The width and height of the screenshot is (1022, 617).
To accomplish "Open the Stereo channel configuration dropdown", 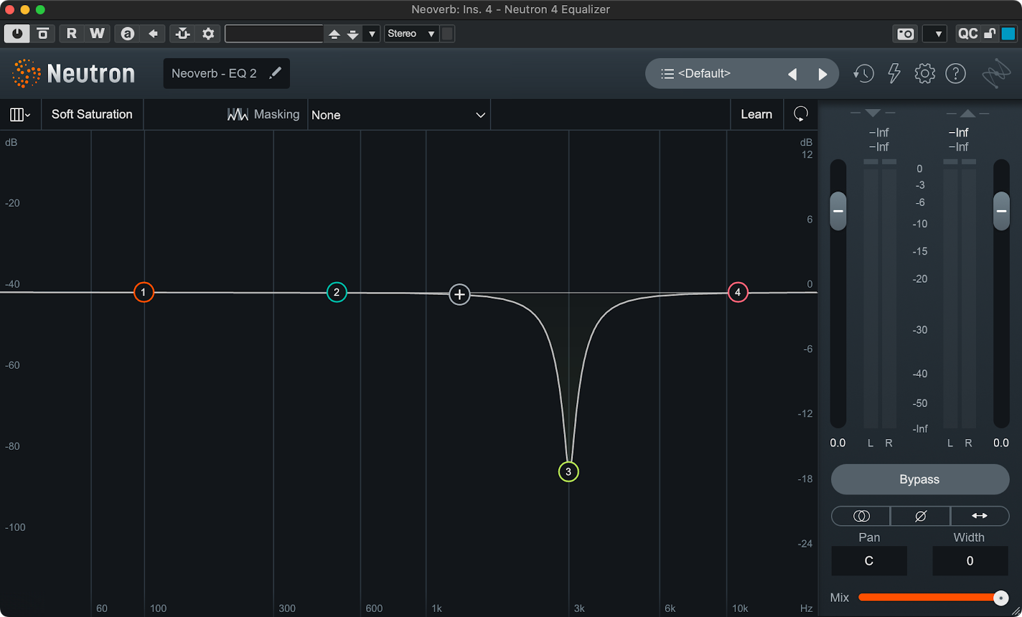I will point(411,34).
